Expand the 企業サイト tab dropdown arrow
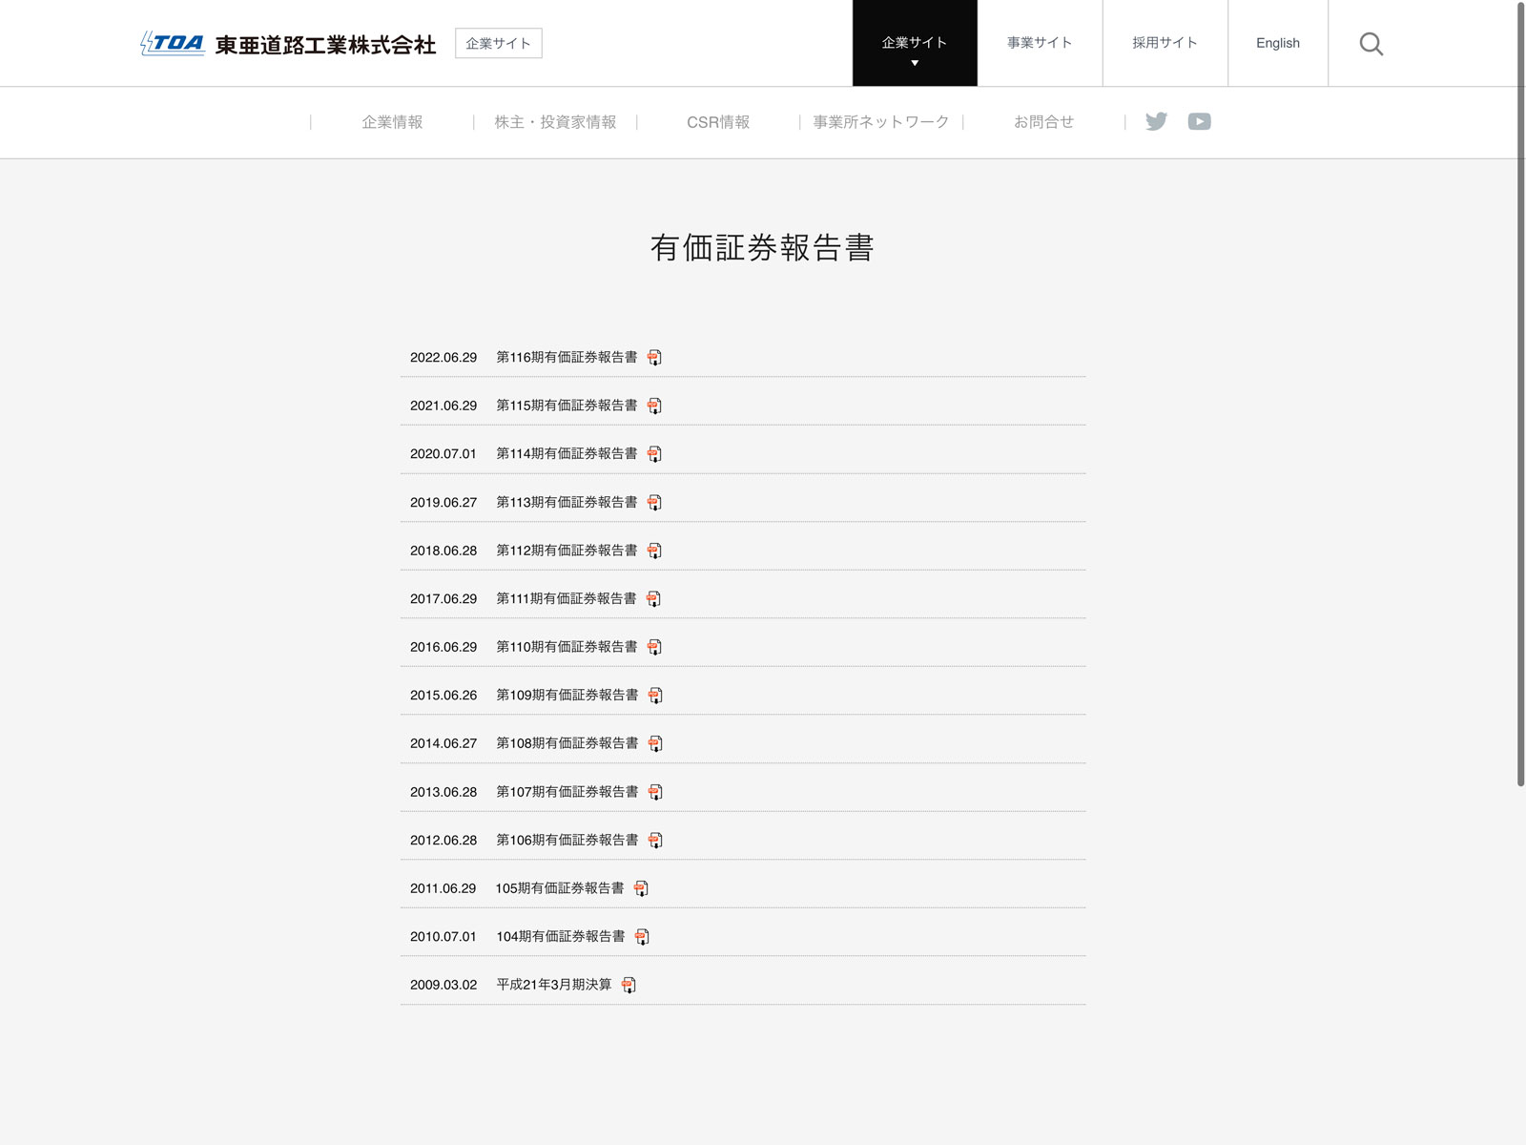Image resolution: width=1526 pixels, height=1145 pixels. click(x=915, y=63)
